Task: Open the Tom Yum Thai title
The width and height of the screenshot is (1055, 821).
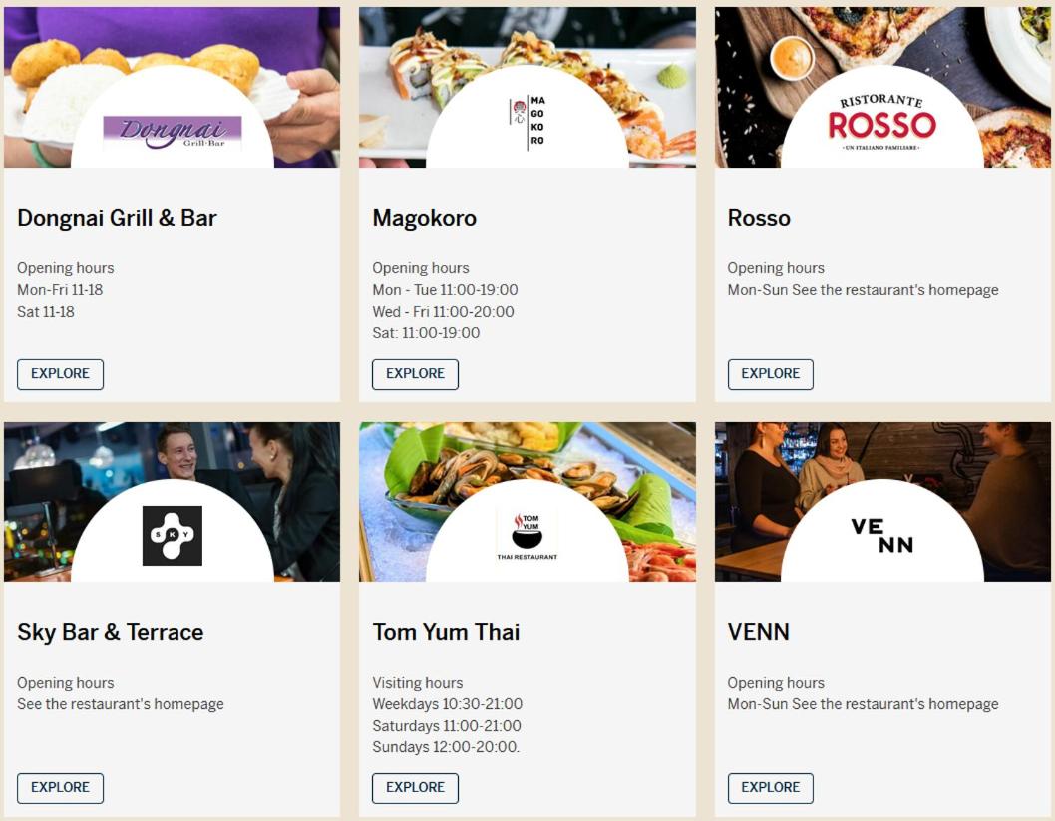Action: pos(446,632)
